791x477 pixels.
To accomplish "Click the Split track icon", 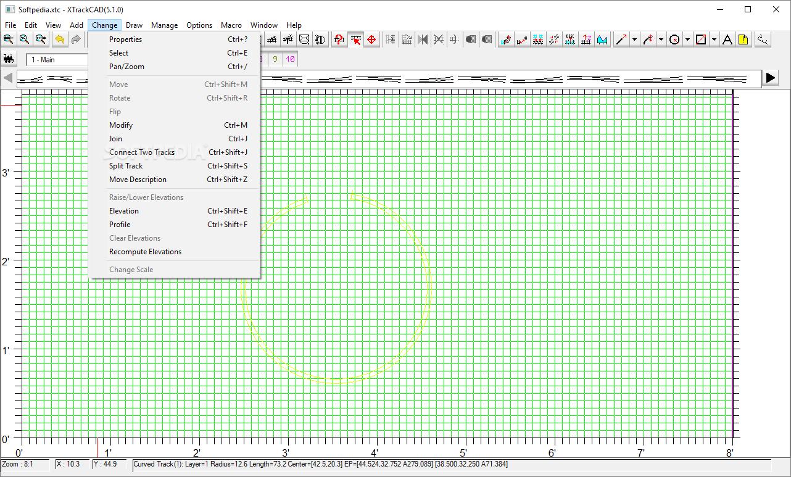I will [554, 39].
